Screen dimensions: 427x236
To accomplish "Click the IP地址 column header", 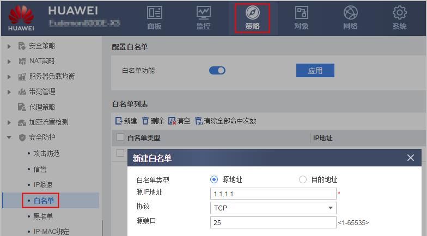I will click(x=322, y=138).
